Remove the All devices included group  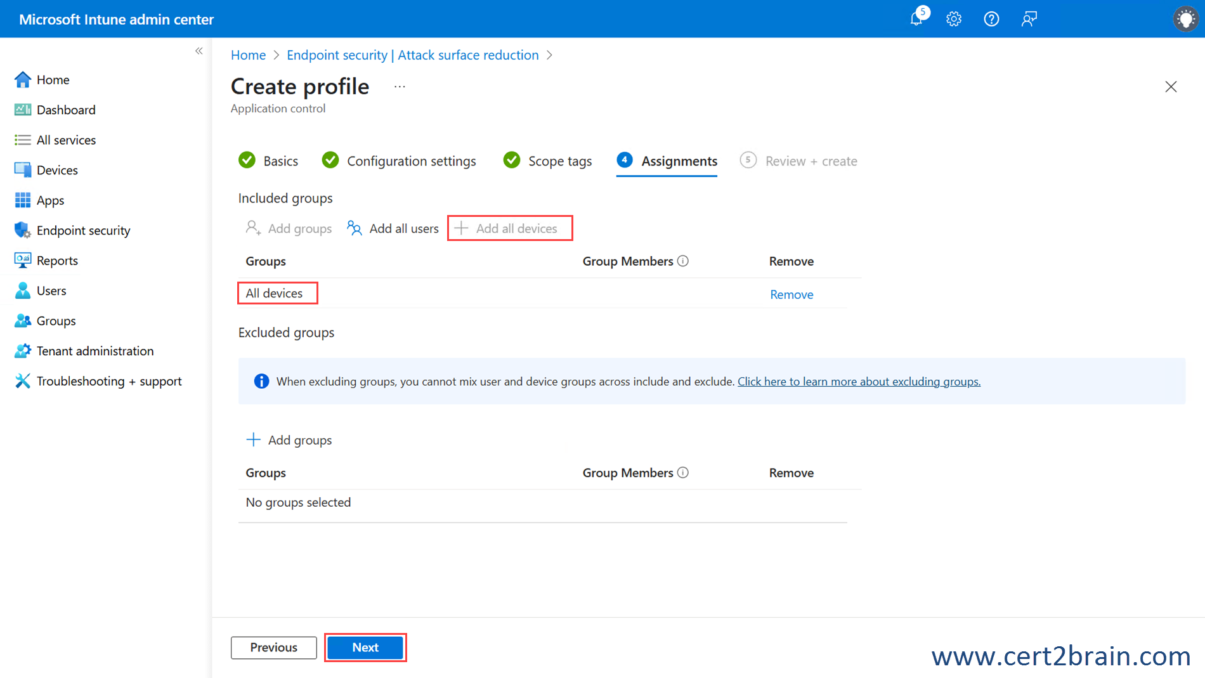(x=791, y=294)
